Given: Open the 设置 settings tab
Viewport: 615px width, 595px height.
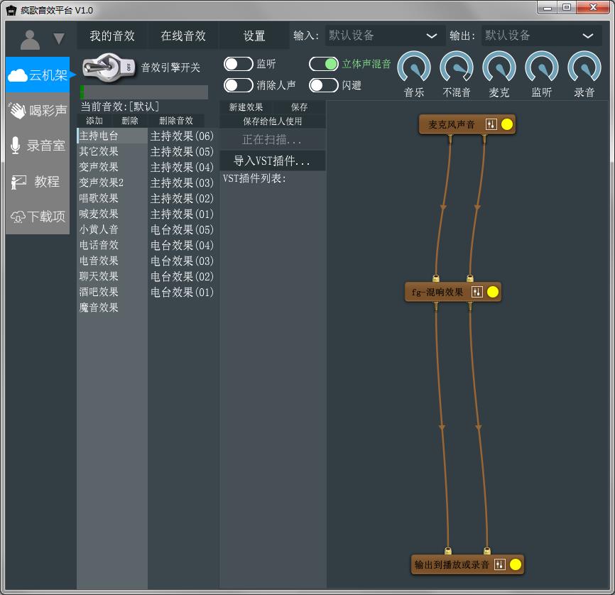Looking at the screenshot, I should pyautogui.click(x=254, y=36).
